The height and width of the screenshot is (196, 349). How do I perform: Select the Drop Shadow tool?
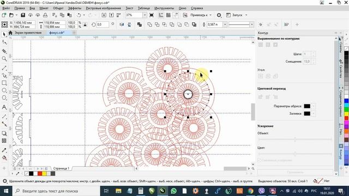point(4,133)
